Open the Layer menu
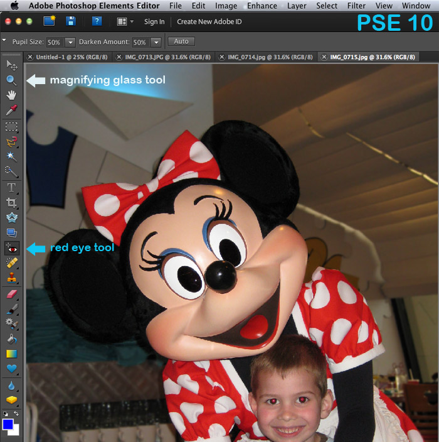This screenshot has height=442, width=439. 297,6
